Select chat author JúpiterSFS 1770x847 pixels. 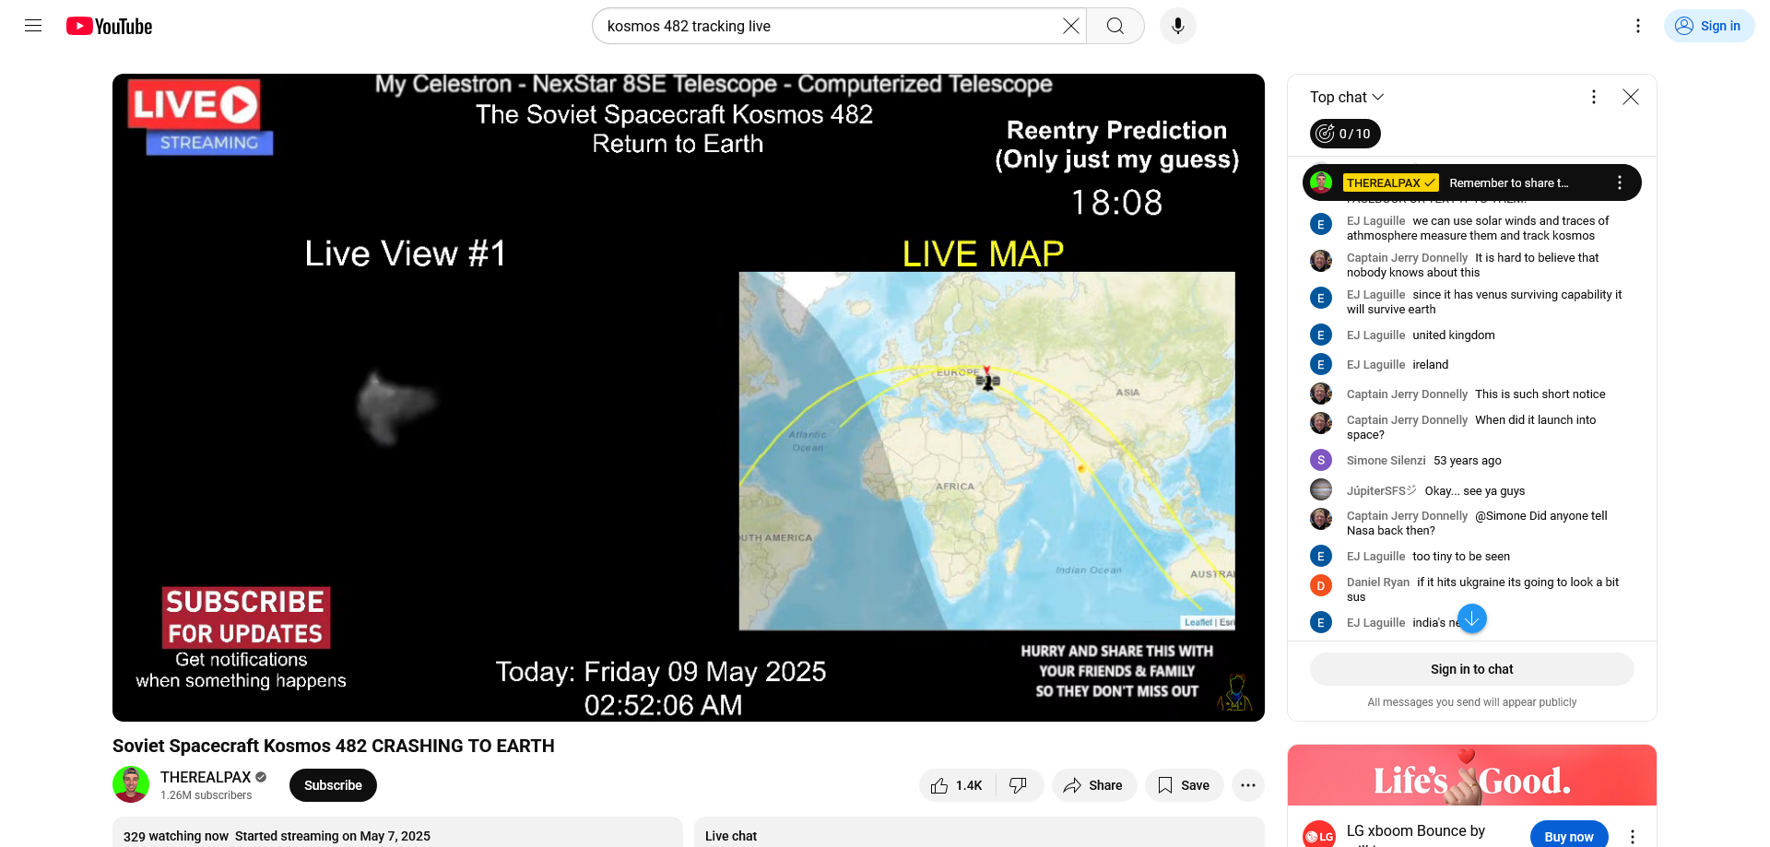click(x=1381, y=490)
